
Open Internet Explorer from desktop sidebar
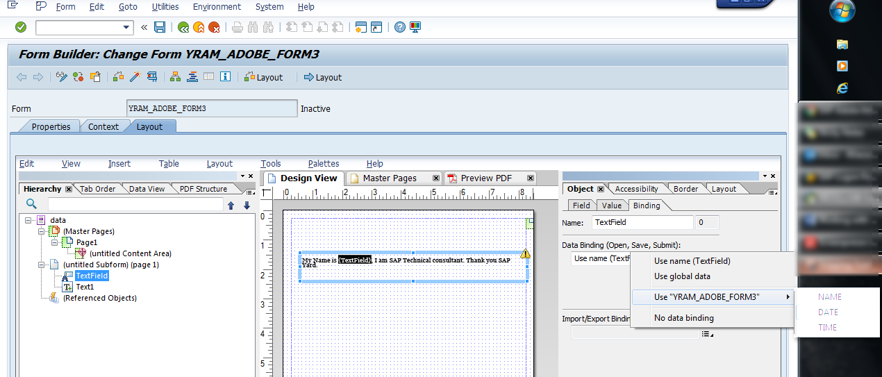point(842,88)
